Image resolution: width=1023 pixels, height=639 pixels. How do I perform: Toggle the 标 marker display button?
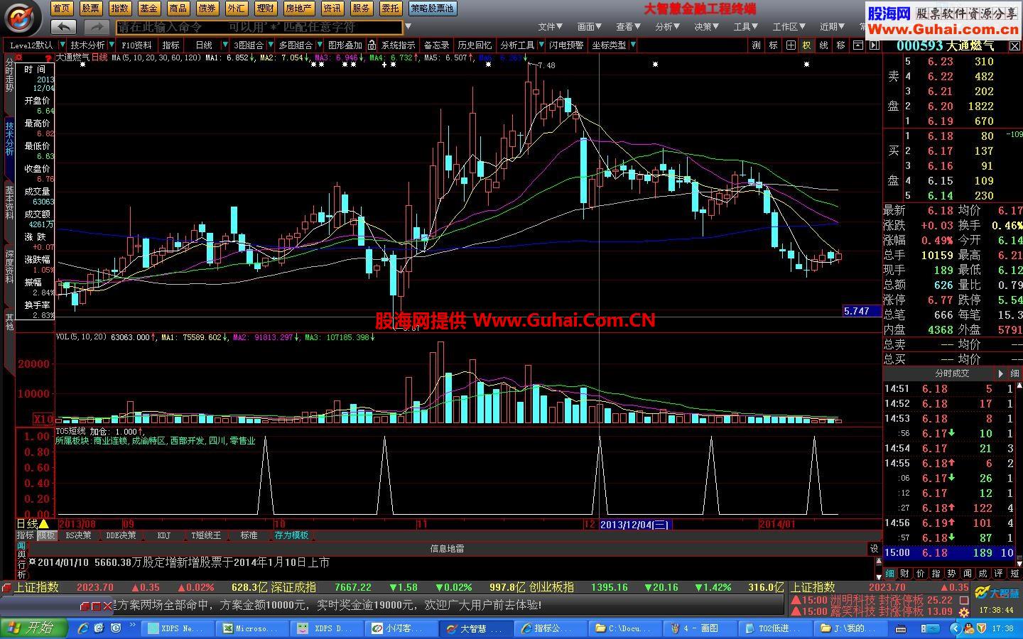774,45
